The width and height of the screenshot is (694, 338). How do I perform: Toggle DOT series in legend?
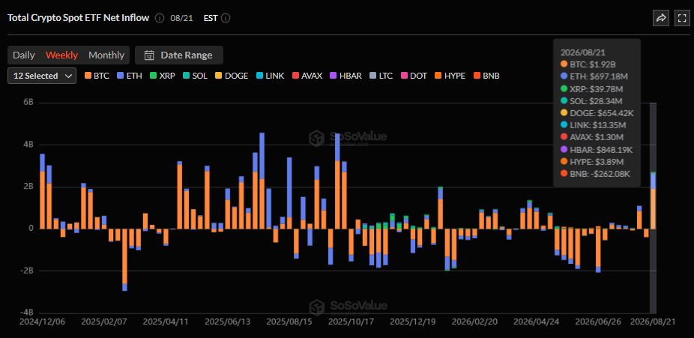tap(414, 76)
